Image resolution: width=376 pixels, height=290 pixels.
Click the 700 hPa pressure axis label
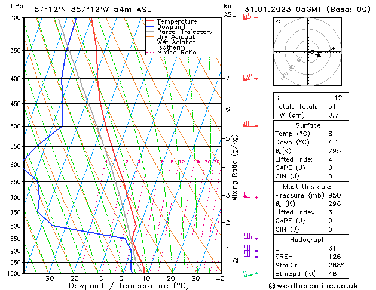17,198
